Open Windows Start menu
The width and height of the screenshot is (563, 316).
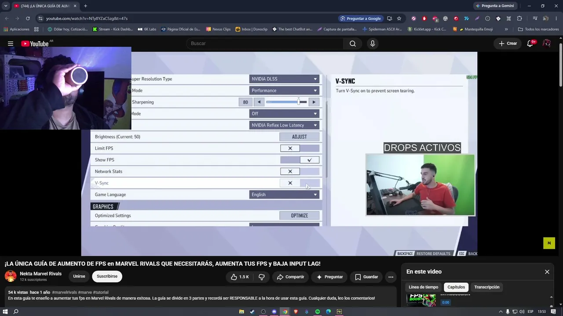pyautogui.click(x=5, y=312)
